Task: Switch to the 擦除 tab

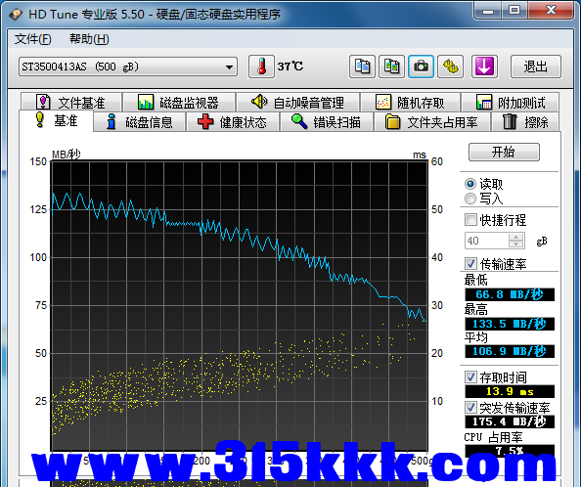Action: pos(525,122)
